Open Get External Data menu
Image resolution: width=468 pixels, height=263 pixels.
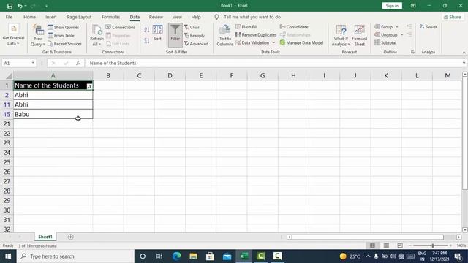click(x=13, y=35)
